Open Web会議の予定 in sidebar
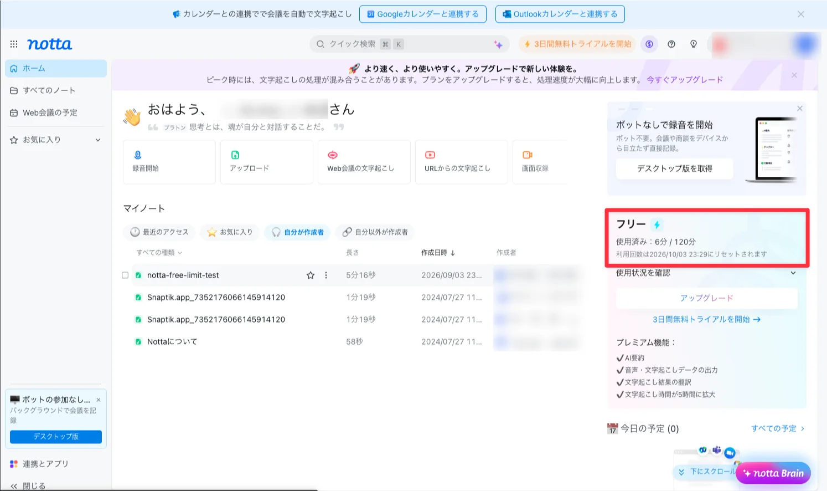827x491 pixels. pyautogui.click(x=56, y=112)
